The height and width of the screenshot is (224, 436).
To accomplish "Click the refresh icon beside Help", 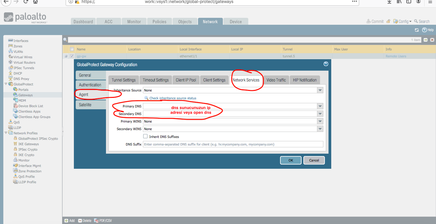I will 417,30.
